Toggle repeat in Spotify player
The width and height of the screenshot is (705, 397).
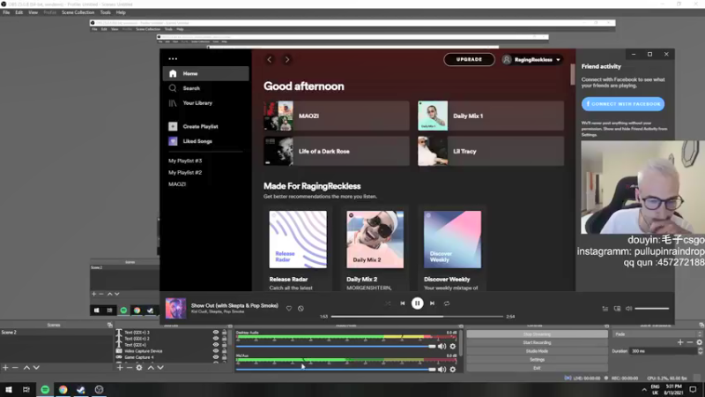click(447, 303)
